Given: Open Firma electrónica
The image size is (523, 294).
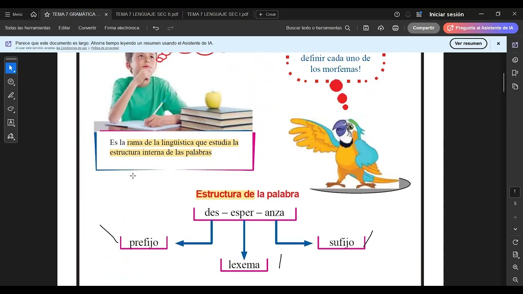Looking at the screenshot, I should point(122,28).
